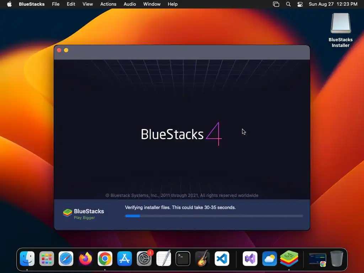Open the Actions menu

coord(108,4)
